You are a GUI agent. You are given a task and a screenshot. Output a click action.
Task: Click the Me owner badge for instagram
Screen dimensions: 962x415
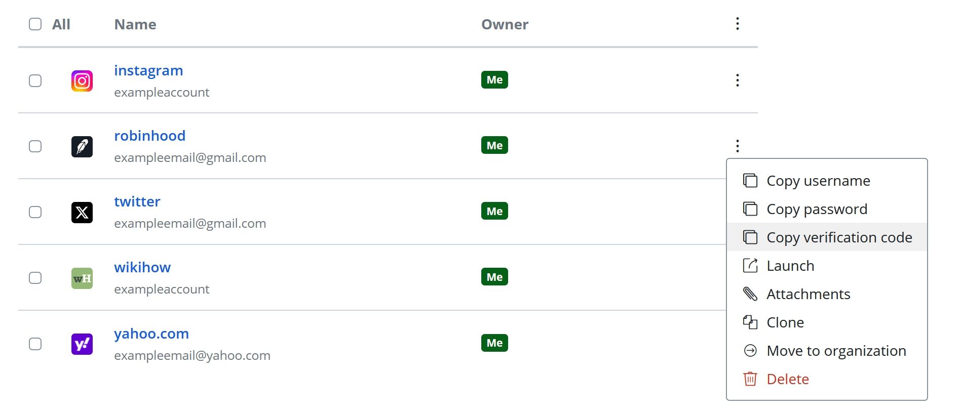(494, 80)
